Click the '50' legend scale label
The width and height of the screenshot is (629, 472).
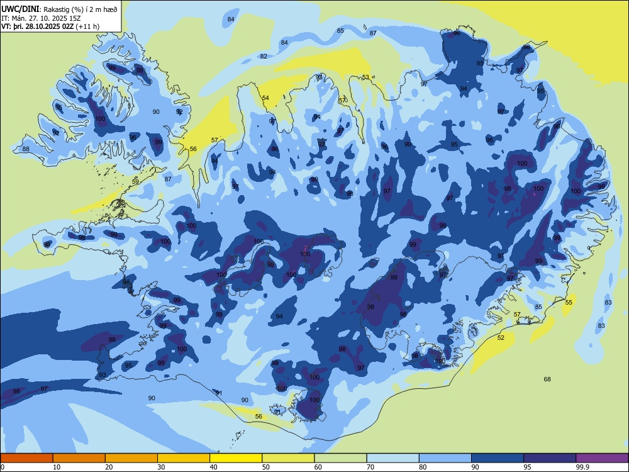(x=265, y=467)
